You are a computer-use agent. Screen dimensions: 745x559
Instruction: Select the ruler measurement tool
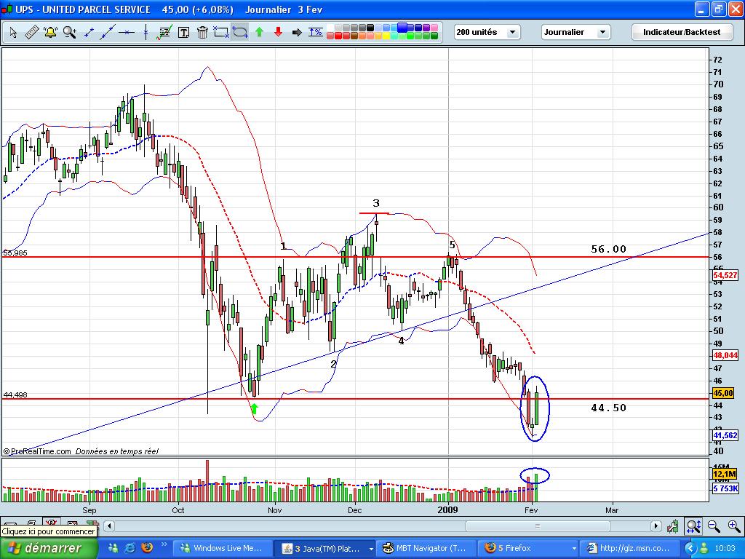pyautogui.click(x=31, y=32)
